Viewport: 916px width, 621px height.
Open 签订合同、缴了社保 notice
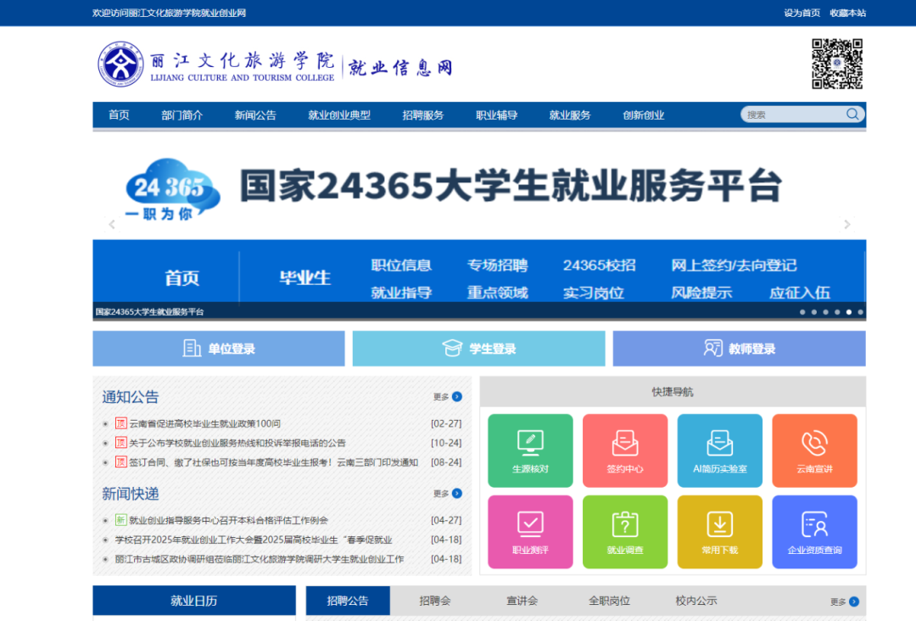point(273,462)
